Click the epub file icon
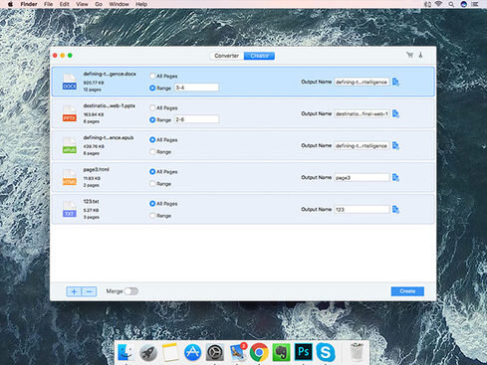 [70, 145]
